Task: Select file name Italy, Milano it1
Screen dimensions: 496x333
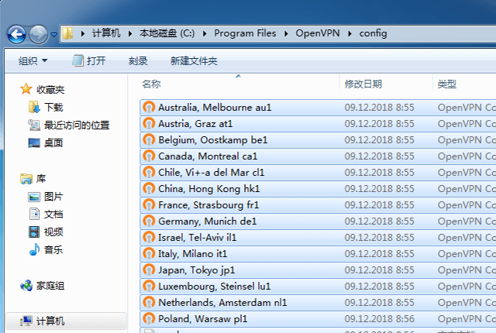Action: point(192,254)
